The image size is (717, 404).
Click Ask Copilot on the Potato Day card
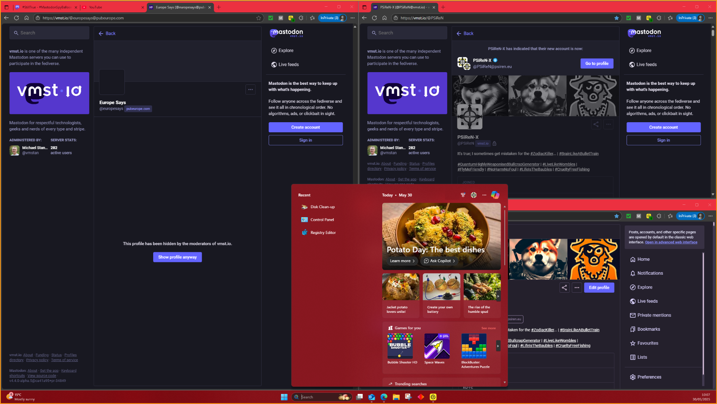439,261
